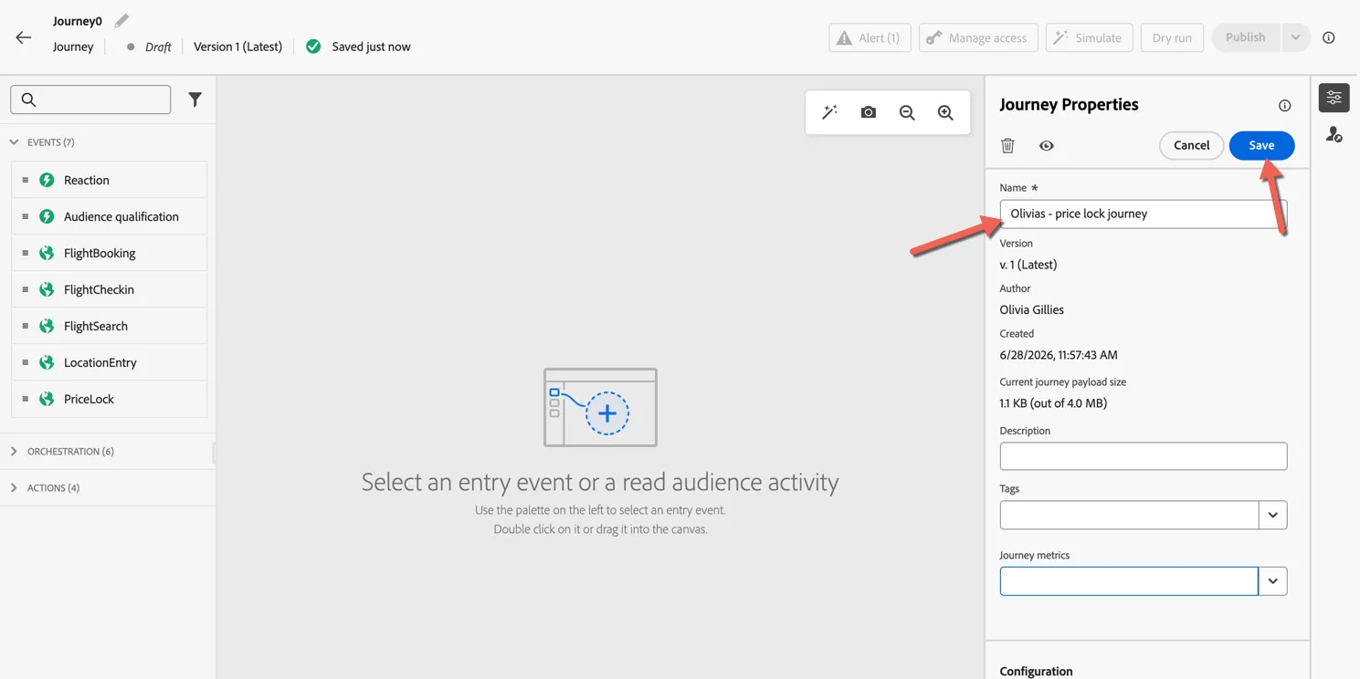Open the Journey Properties info icon
This screenshot has height=679, width=1360.
pyautogui.click(x=1285, y=105)
